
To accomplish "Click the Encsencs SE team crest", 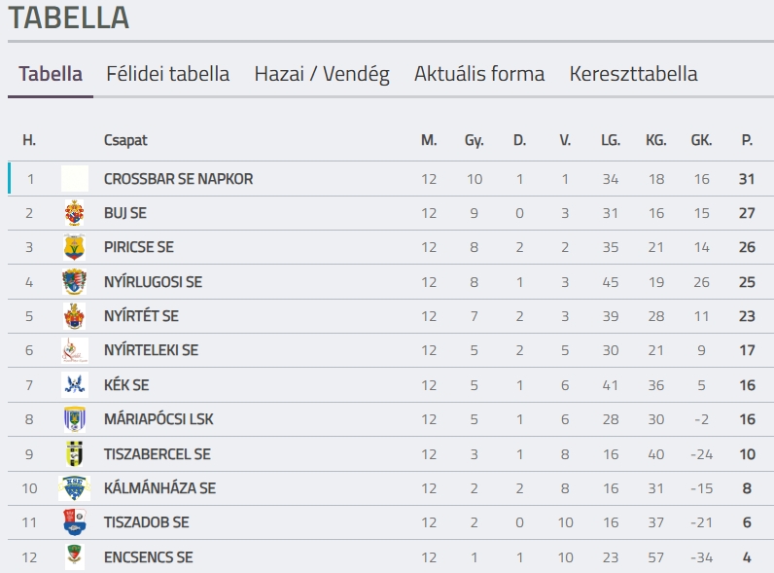I will [74, 557].
